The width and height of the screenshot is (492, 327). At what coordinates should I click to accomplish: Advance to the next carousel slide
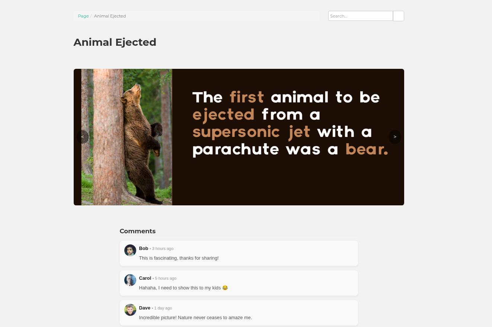[395, 137]
